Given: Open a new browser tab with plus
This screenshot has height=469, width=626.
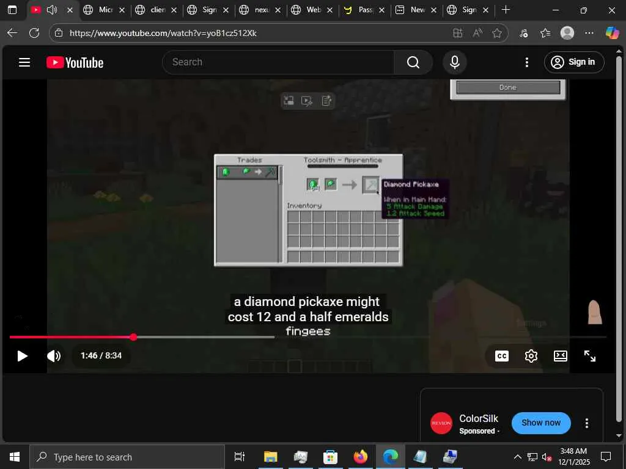Looking at the screenshot, I should [x=506, y=10].
